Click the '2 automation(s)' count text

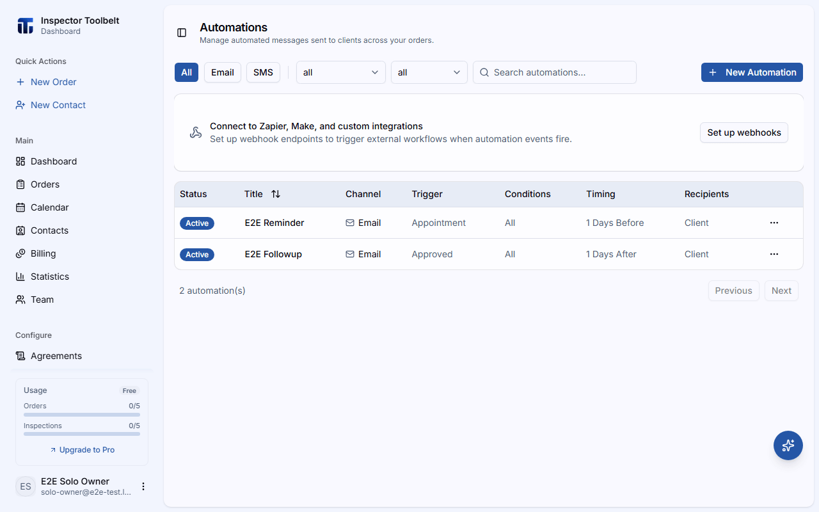(212, 291)
